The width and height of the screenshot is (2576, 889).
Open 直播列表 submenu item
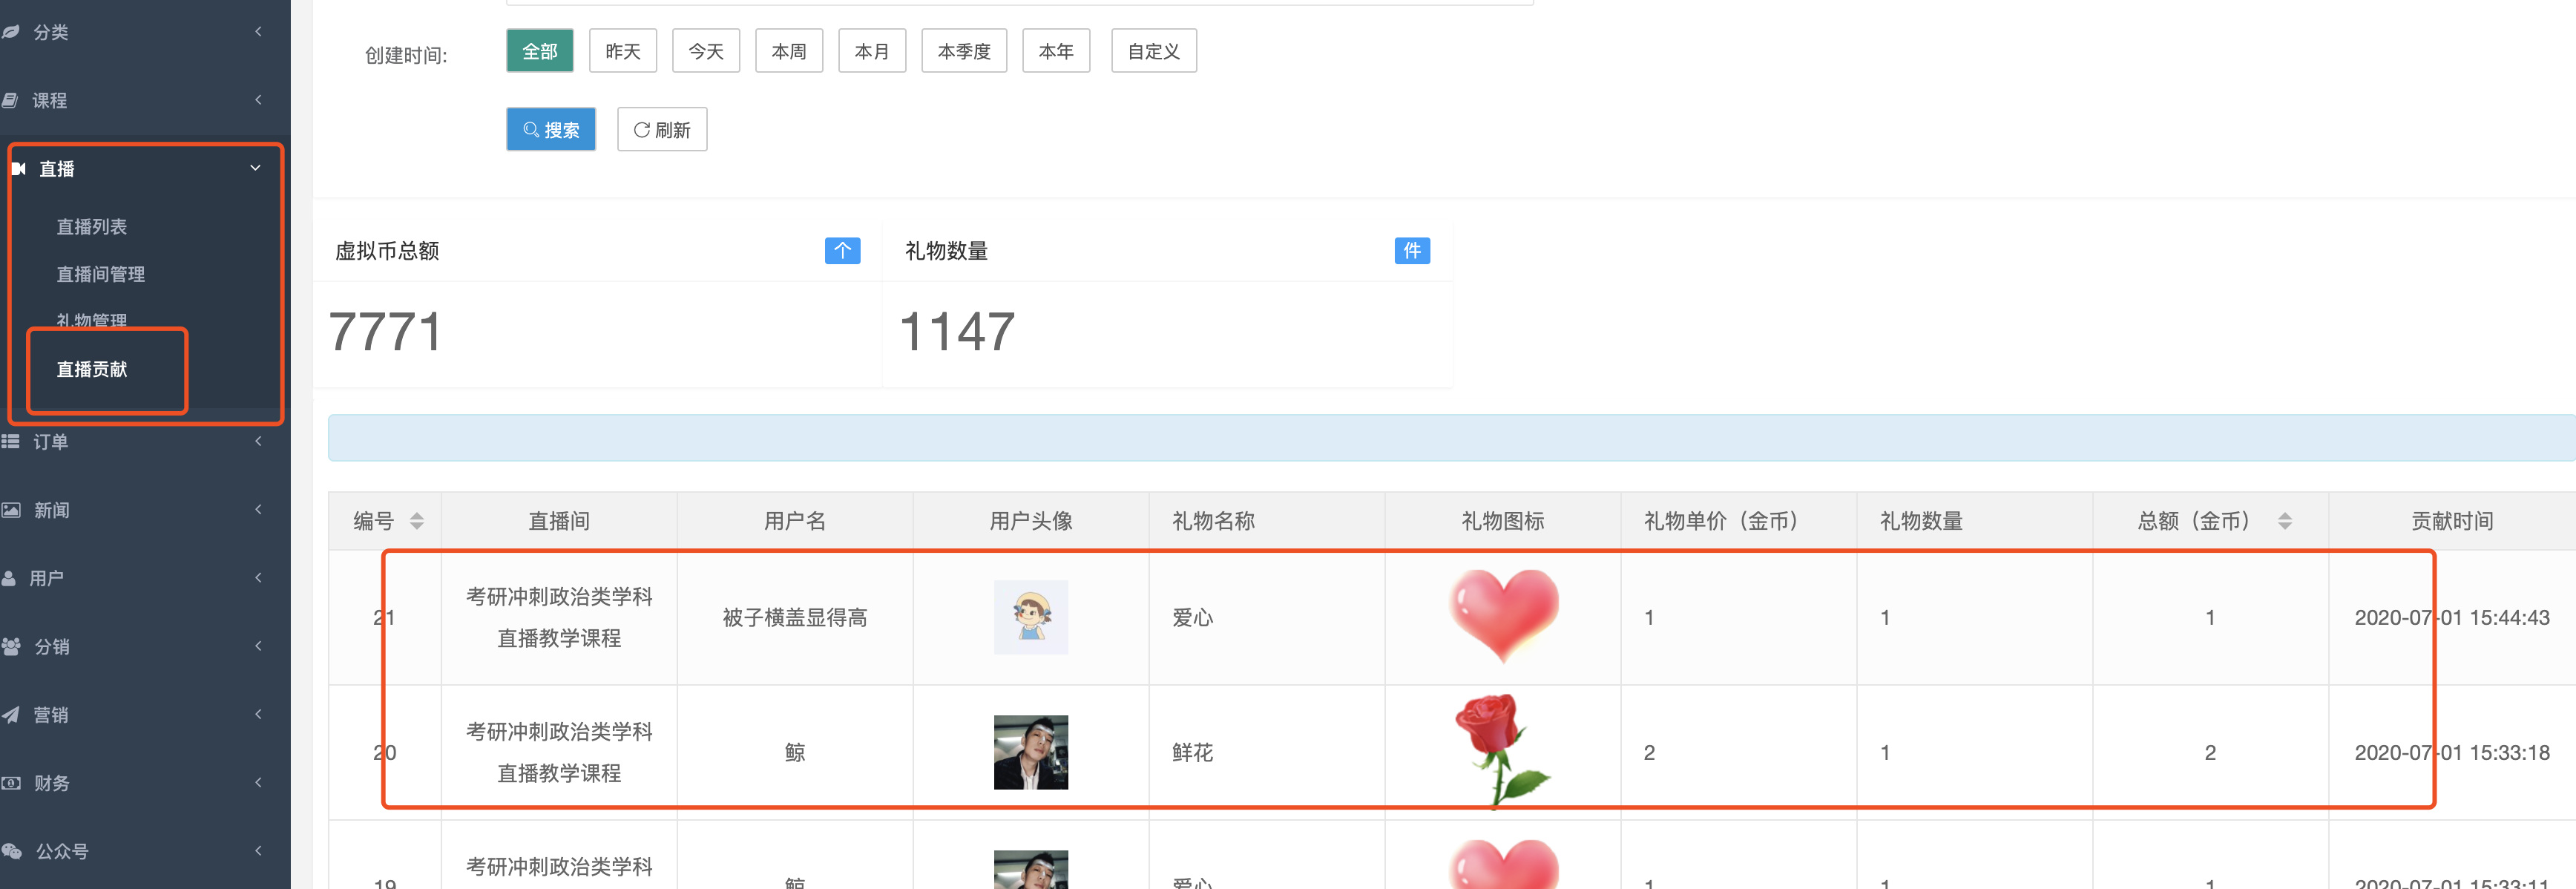pyautogui.click(x=92, y=227)
